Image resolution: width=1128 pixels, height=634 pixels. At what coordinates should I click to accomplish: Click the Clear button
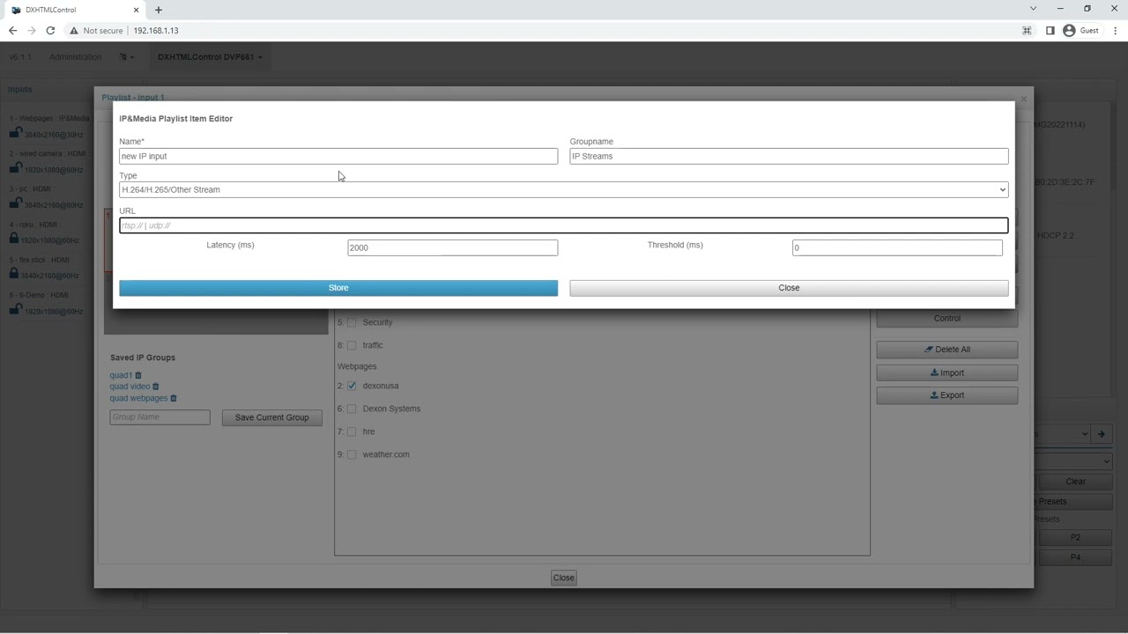[x=1075, y=482]
